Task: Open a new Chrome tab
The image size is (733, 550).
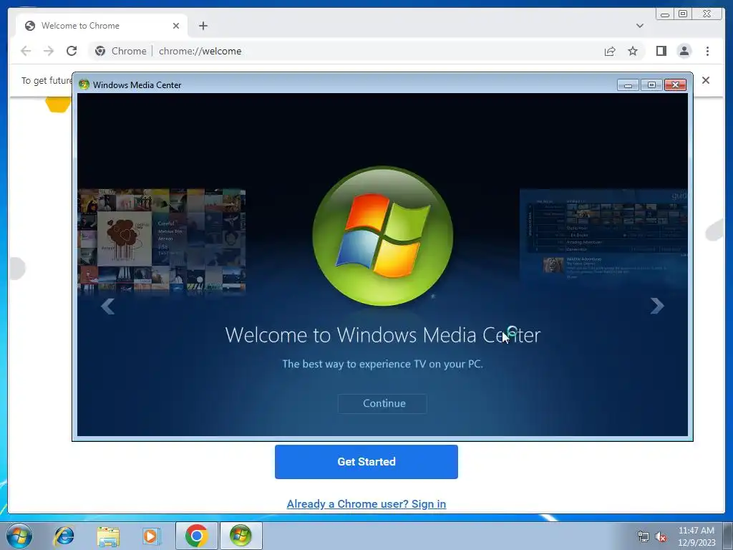Action: (x=203, y=26)
